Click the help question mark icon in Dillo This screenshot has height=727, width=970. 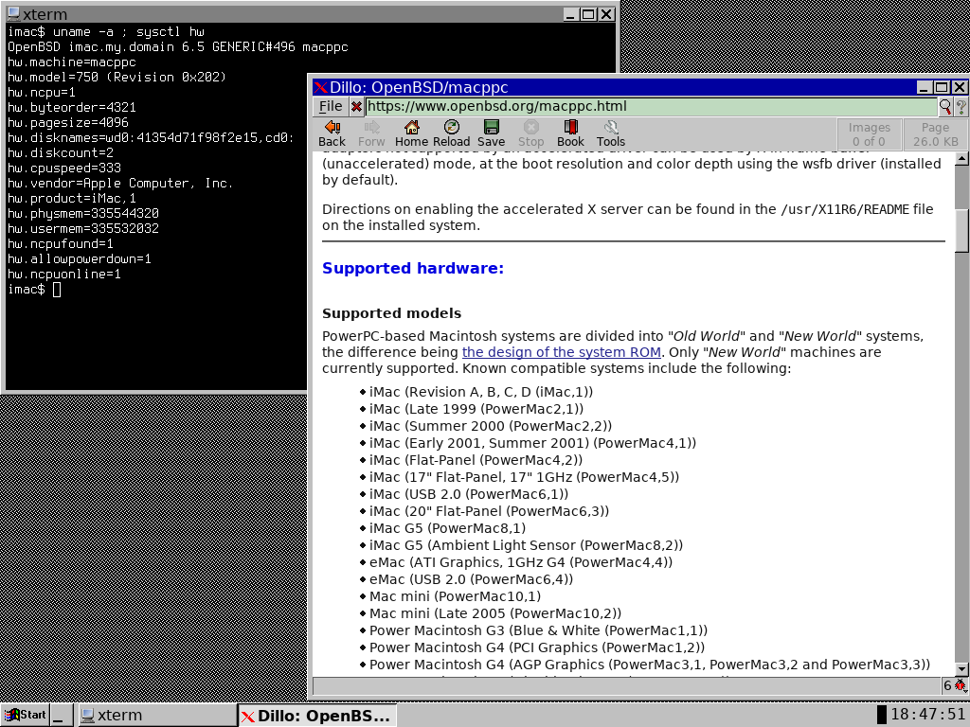click(x=961, y=107)
